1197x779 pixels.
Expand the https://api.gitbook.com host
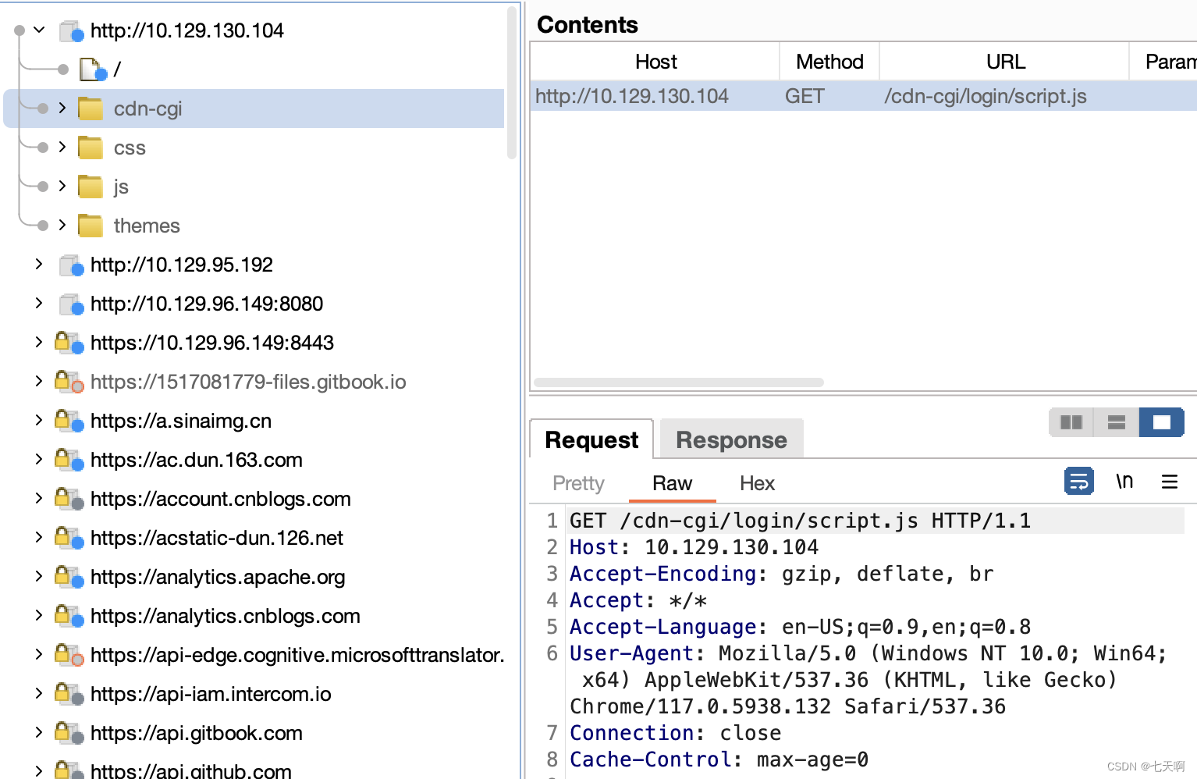pos(39,732)
